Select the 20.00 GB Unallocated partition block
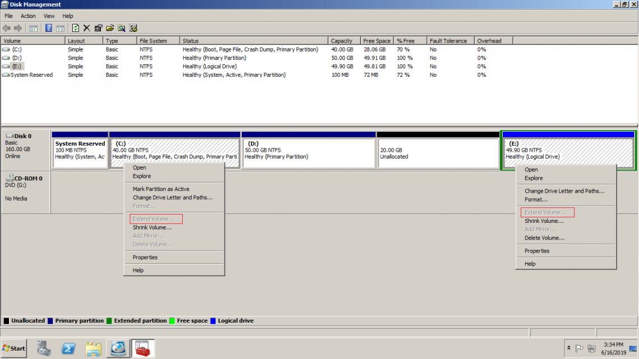The width and height of the screenshot is (639, 359). [x=437, y=153]
